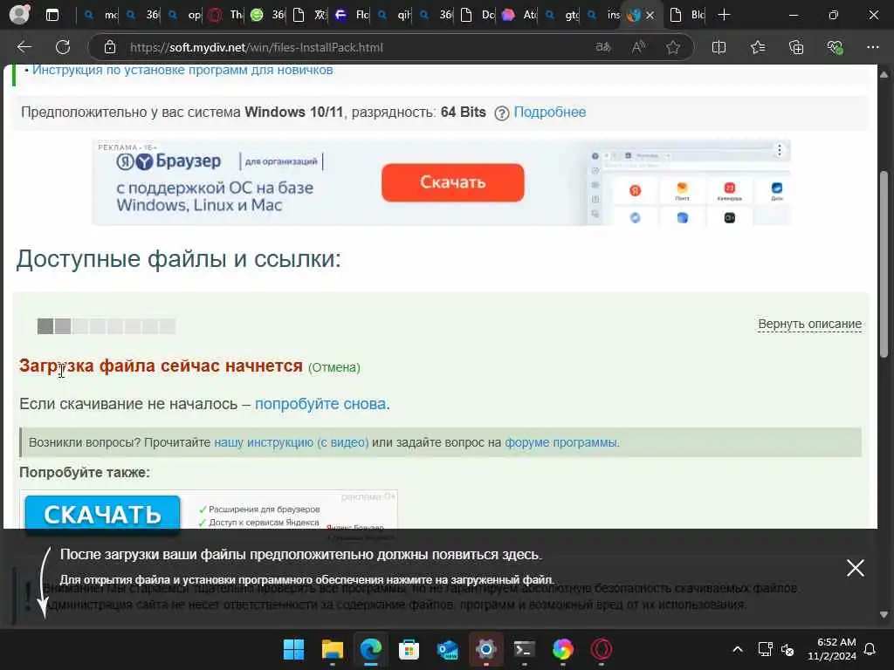Viewport: 894px width, 670px height.
Task: Open Outlook from taskbar
Action: click(x=448, y=649)
